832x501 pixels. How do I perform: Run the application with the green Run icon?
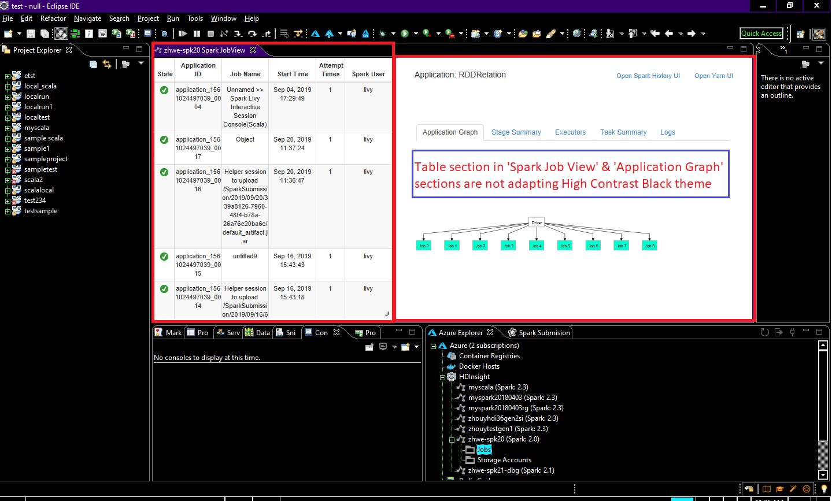coord(405,33)
